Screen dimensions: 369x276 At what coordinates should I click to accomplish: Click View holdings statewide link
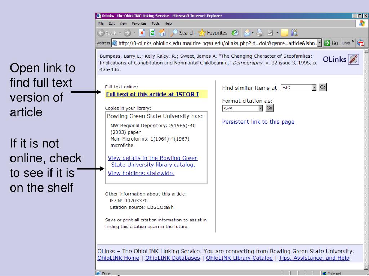[x=141, y=173]
